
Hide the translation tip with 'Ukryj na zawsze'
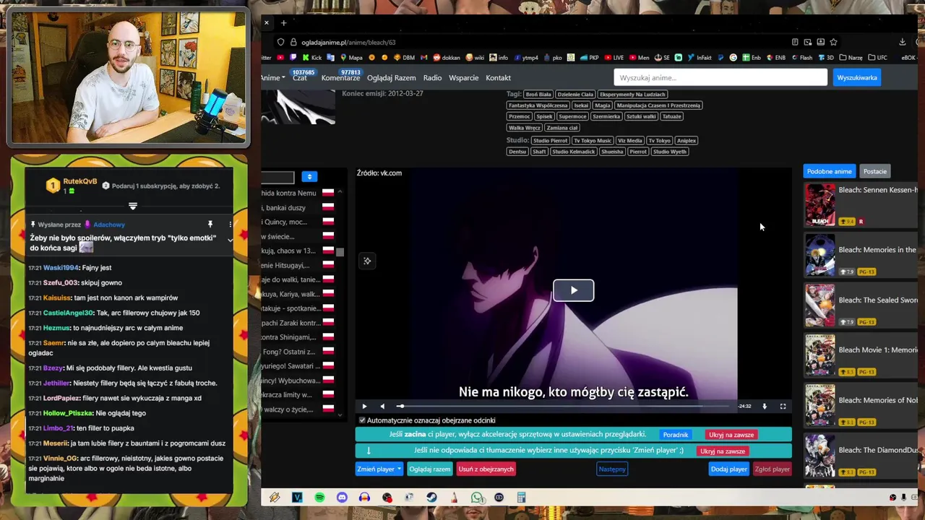[722, 451]
